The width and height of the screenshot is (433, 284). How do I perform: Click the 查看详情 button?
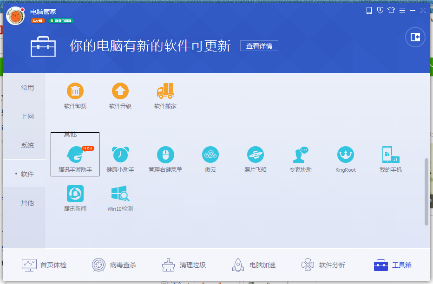[x=259, y=46]
